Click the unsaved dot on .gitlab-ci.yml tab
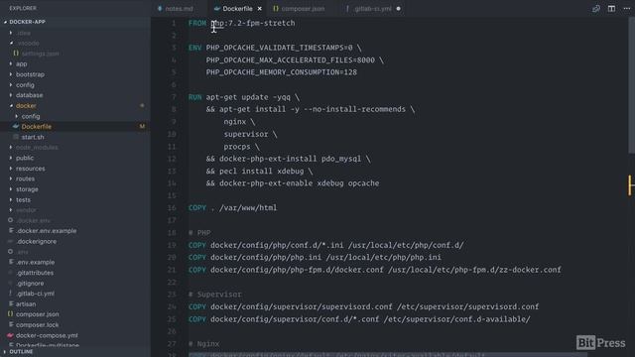The image size is (635, 357). [x=399, y=9]
